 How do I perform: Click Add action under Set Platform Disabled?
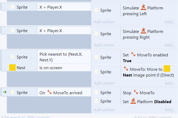[x=104, y=110]
